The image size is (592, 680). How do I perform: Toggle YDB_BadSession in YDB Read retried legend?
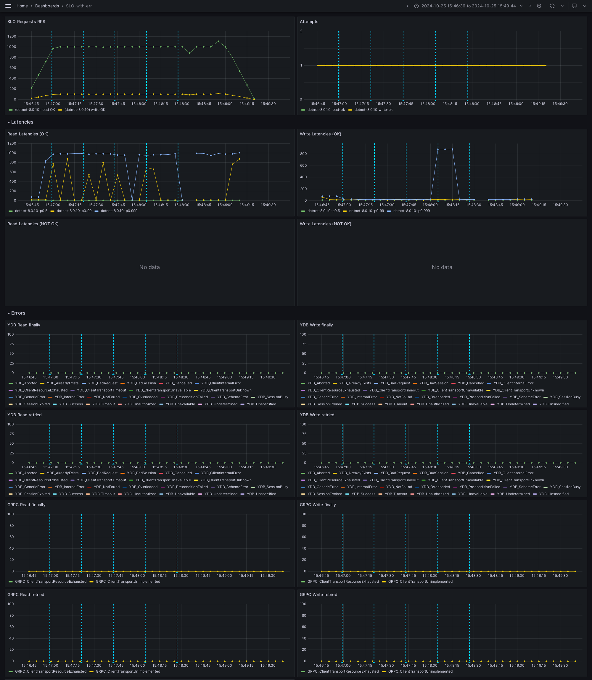141,473
